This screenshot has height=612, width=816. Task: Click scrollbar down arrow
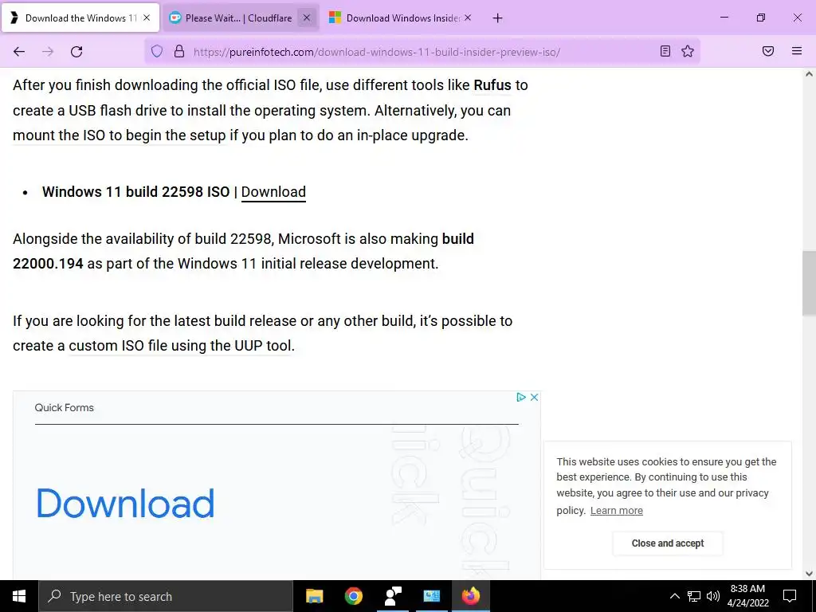pos(809,574)
